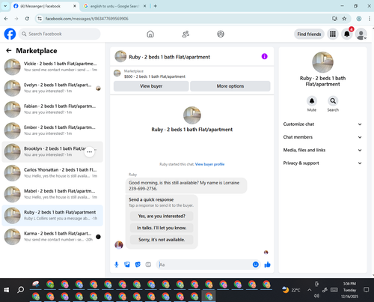Image resolution: width=374 pixels, height=302 pixels.
Task: Open Windows taskbar search
Action: pyautogui.click(x=21, y=290)
